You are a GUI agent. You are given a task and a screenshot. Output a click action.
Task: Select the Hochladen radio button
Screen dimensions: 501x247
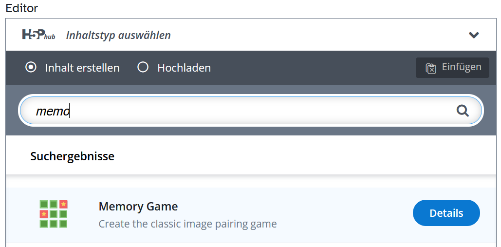tap(143, 67)
